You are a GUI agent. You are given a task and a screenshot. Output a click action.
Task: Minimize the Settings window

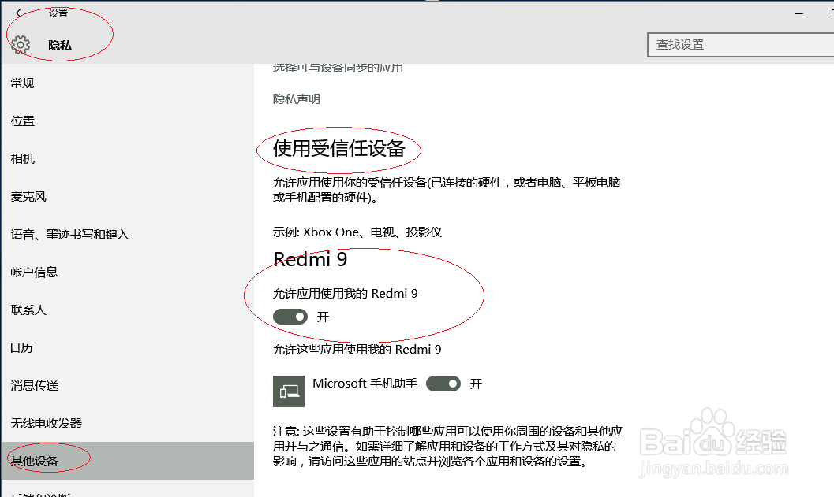799,13
